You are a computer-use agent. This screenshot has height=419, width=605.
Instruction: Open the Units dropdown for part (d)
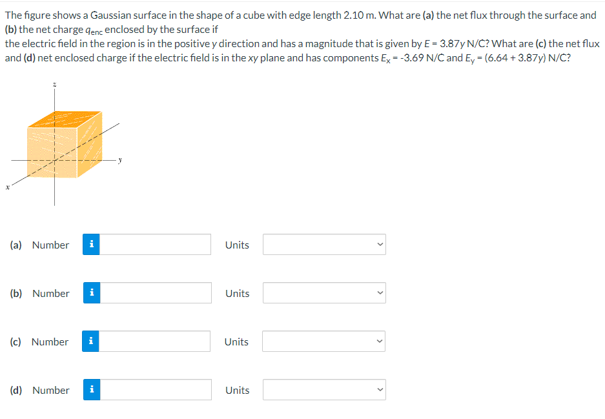pos(323,389)
